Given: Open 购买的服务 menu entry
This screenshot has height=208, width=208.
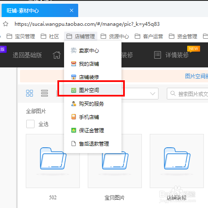Looking at the screenshot, I should (93, 104).
